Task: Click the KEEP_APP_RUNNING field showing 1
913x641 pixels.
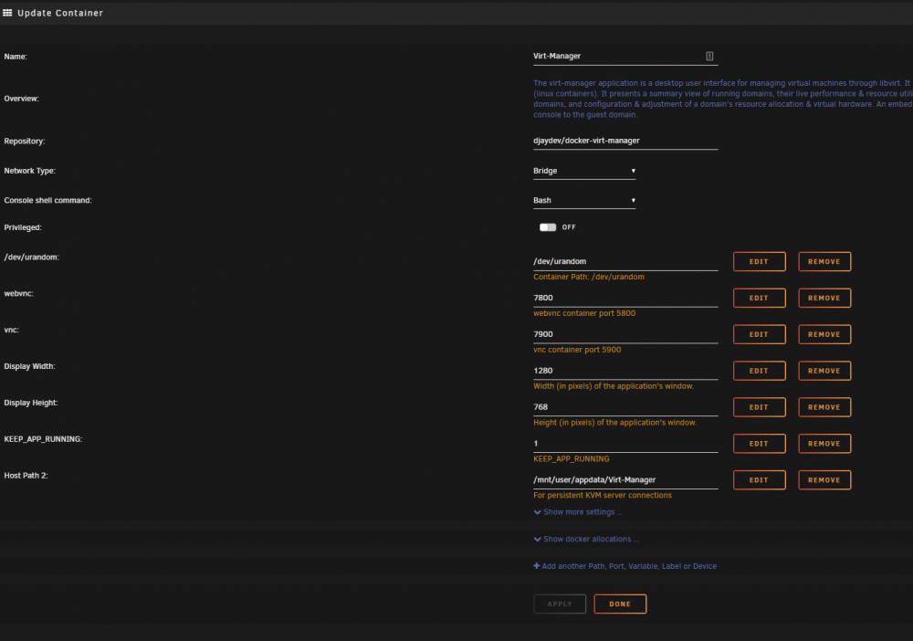Action: click(625, 444)
